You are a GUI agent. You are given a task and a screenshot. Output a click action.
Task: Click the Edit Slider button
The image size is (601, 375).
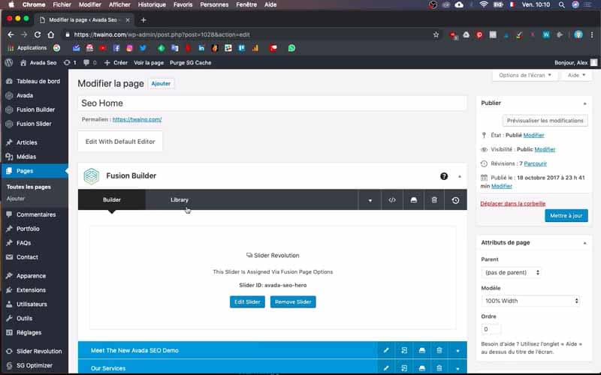[247, 301]
